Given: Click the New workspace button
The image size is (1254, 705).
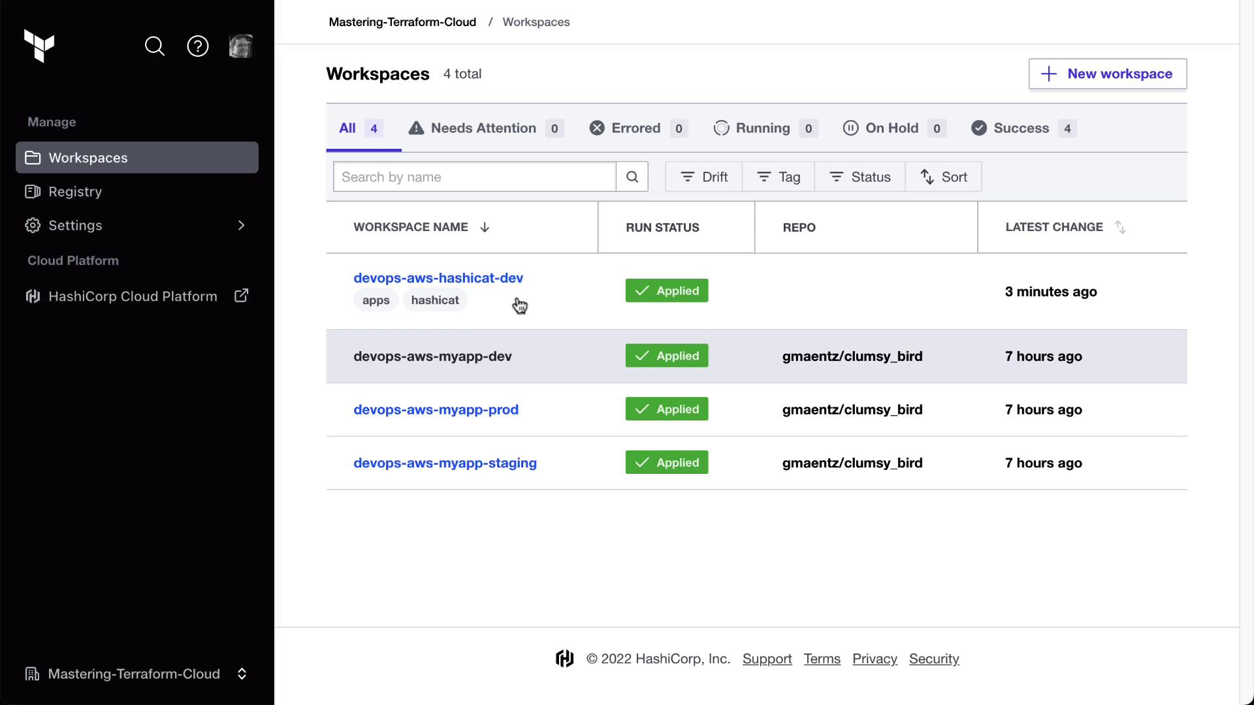Looking at the screenshot, I should [1108, 74].
